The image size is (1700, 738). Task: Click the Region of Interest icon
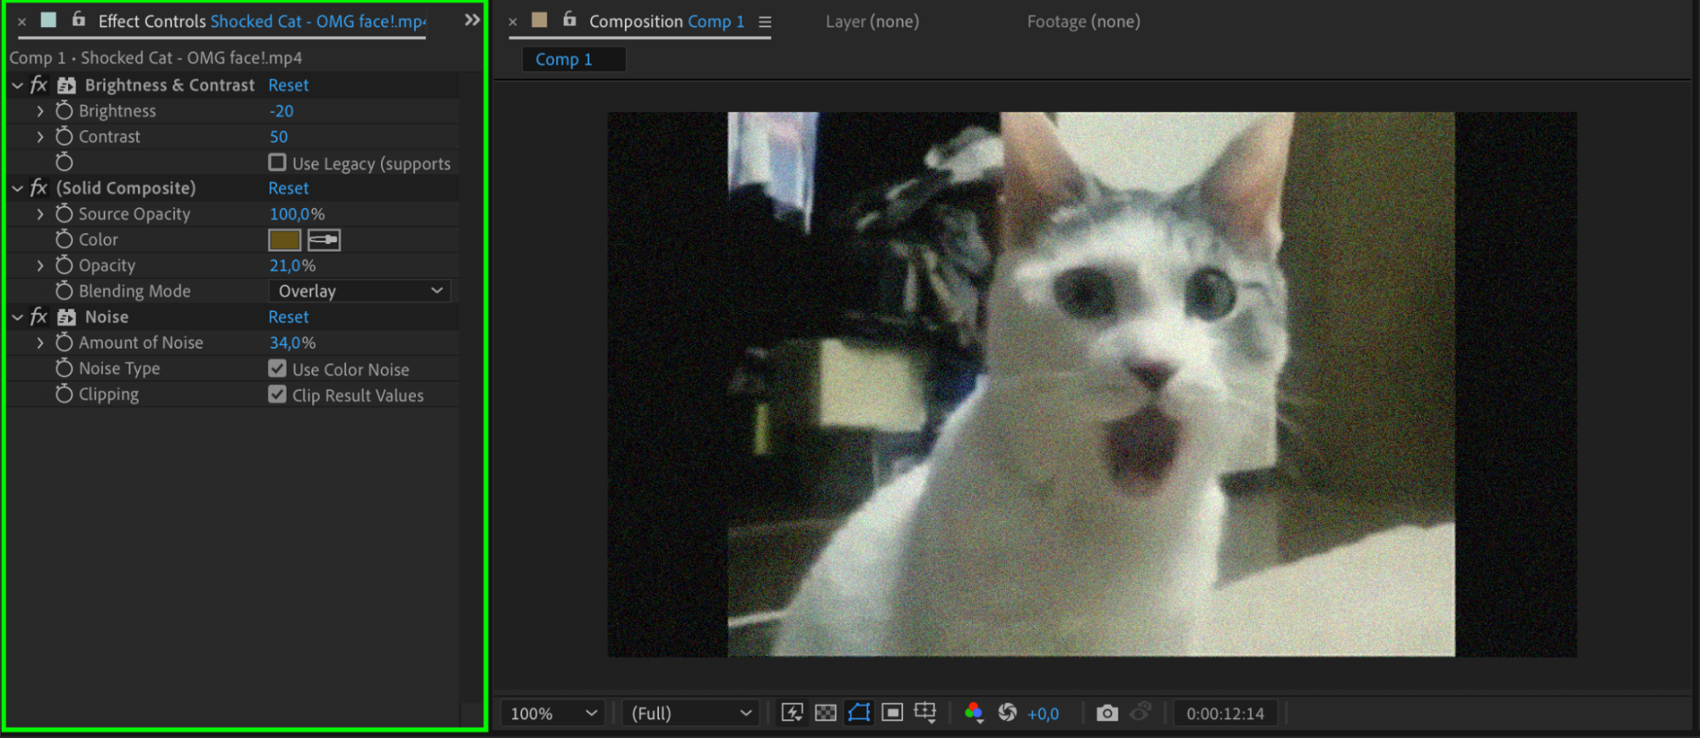pos(892,712)
